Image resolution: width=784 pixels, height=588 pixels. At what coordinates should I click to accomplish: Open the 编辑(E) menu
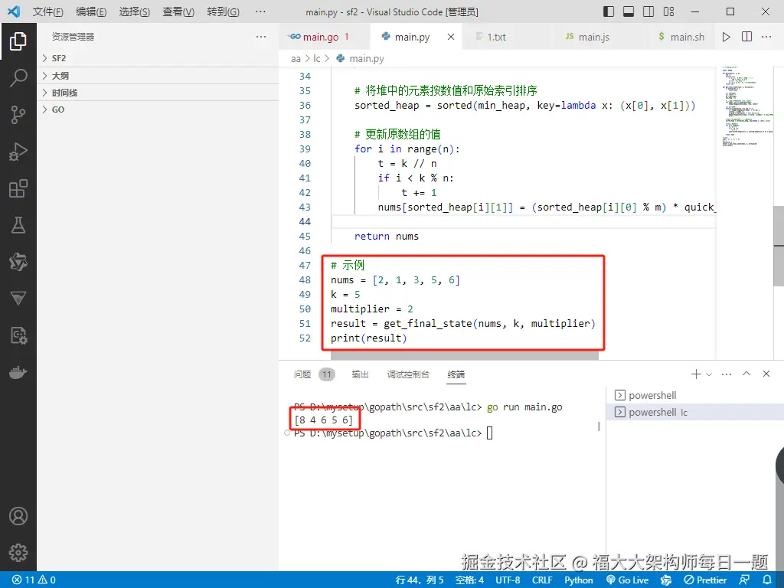pyautogui.click(x=91, y=11)
